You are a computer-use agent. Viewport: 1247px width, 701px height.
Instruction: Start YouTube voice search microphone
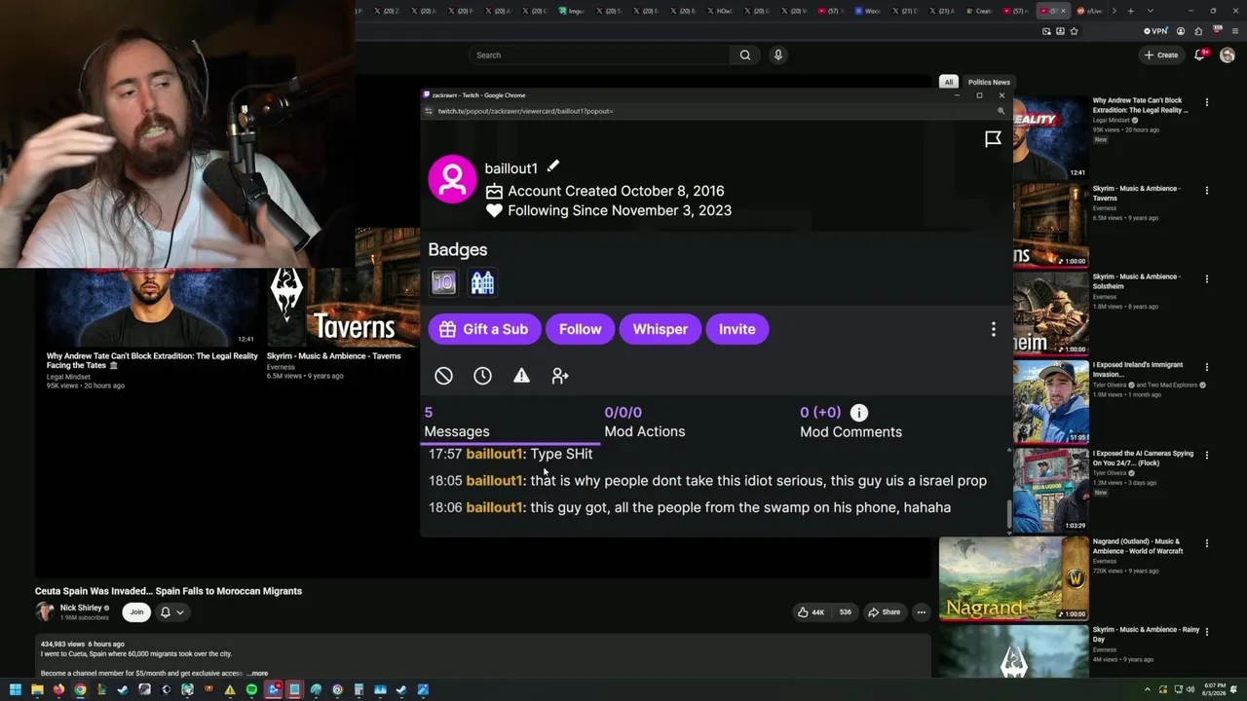pos(777,55)
